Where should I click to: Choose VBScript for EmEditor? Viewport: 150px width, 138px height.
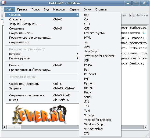pos(100,120)
